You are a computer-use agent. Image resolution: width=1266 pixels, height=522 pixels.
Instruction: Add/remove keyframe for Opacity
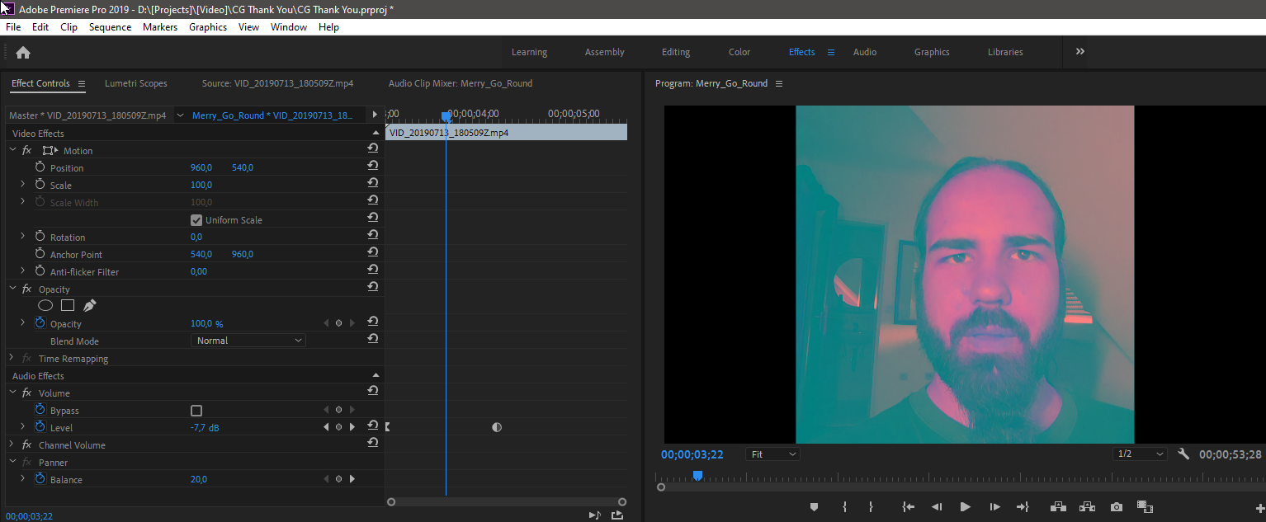[338, 323]
